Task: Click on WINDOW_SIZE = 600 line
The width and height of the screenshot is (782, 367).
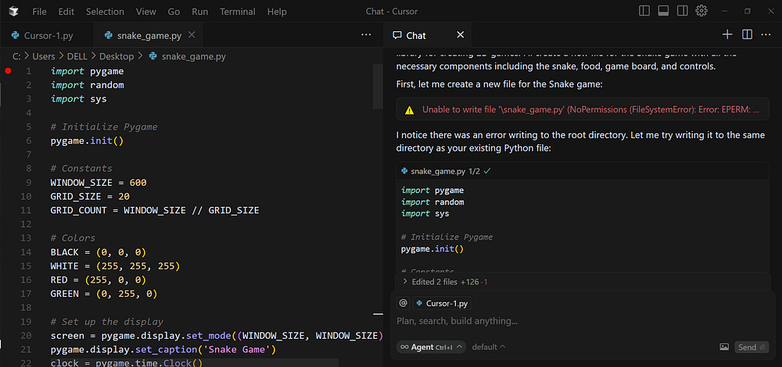Action: click(99, 183)
